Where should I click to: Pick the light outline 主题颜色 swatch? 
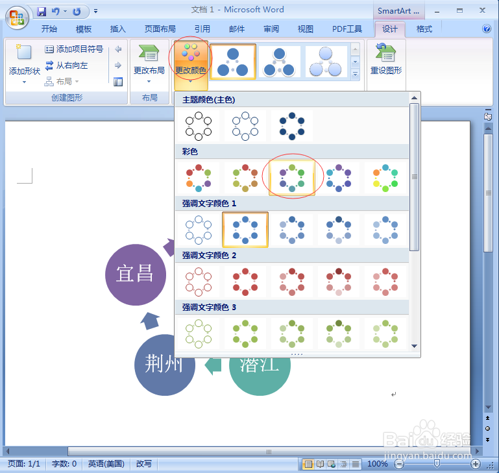245,126
